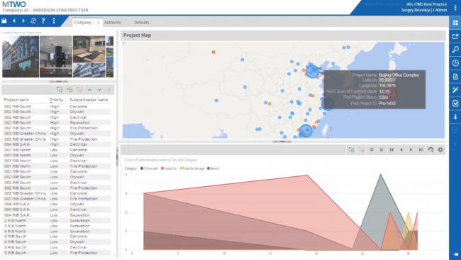Open the Company tab options dots
461x260 pixels.
pyautogui.click(x=98, y=23)
